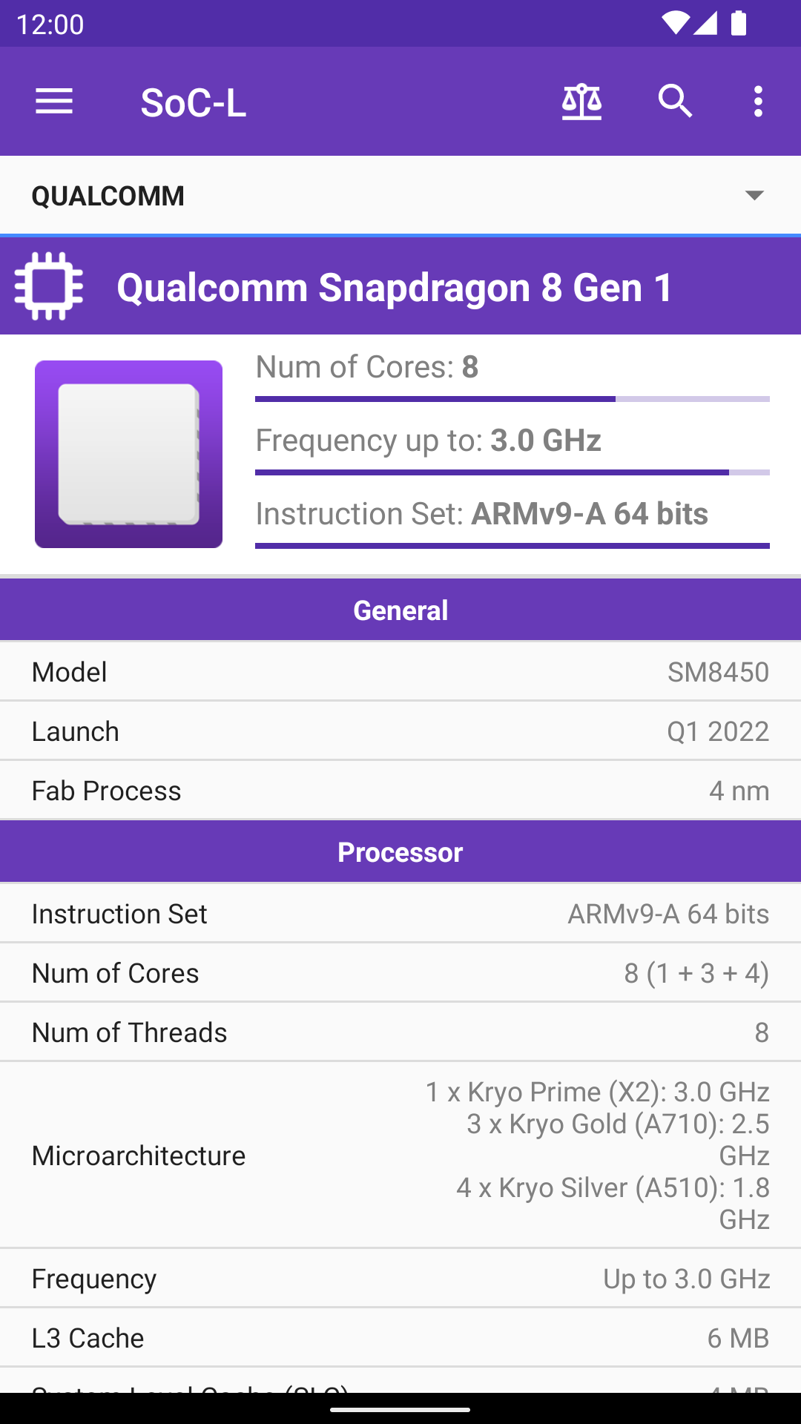Tap the cellular signal icon
801x1424 pixels.
(705, 23)
